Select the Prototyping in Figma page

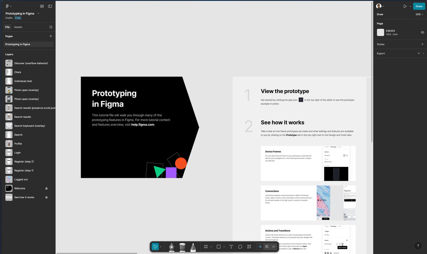[x=28, y=44]
